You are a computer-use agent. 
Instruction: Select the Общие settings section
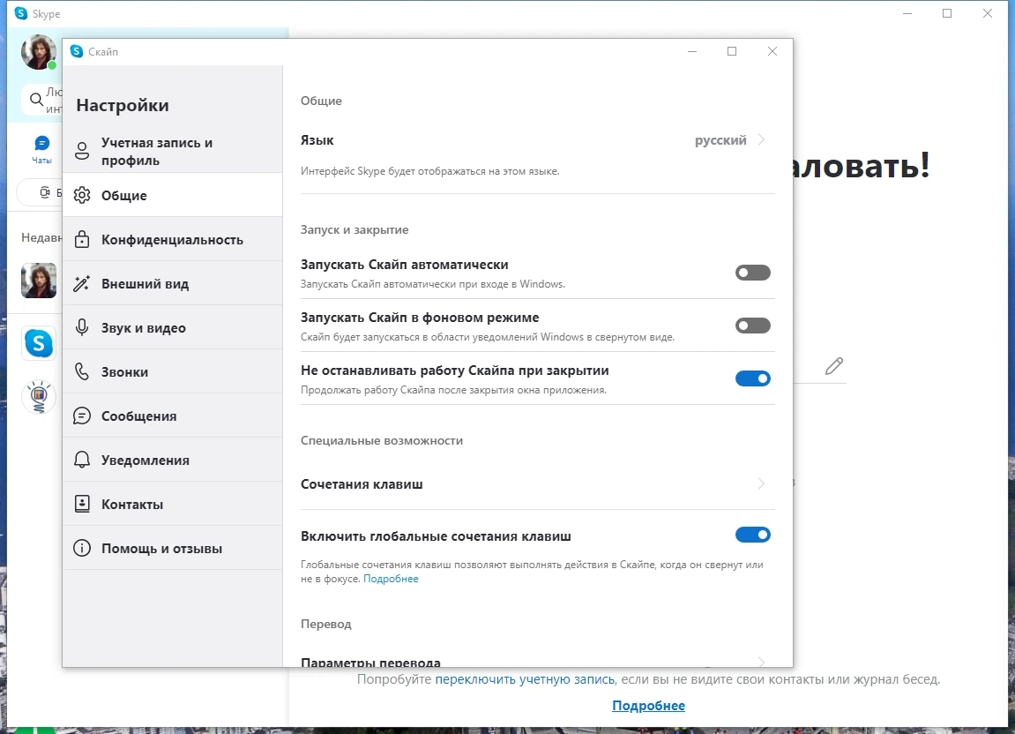pyautogui.click(x=172, y=195)
